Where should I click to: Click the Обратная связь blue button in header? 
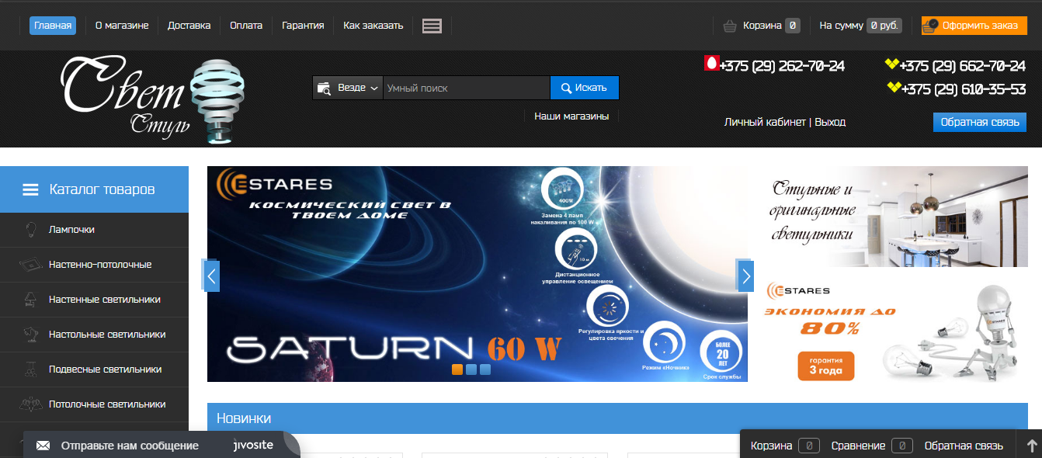[980, 122]
